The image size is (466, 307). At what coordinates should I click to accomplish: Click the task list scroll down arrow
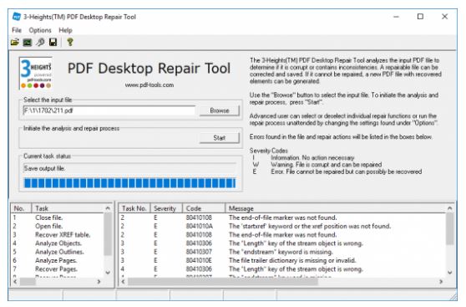pyautogui.click(x=108, y=272)
